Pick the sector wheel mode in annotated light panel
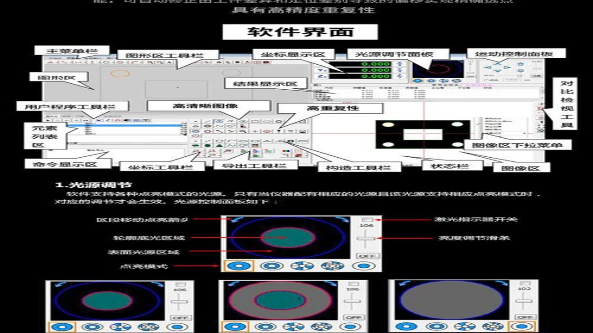593x333 pixels. point(302,266)
